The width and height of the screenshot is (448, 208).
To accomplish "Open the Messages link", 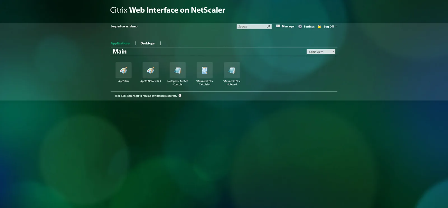I will (x=288, y=26).
